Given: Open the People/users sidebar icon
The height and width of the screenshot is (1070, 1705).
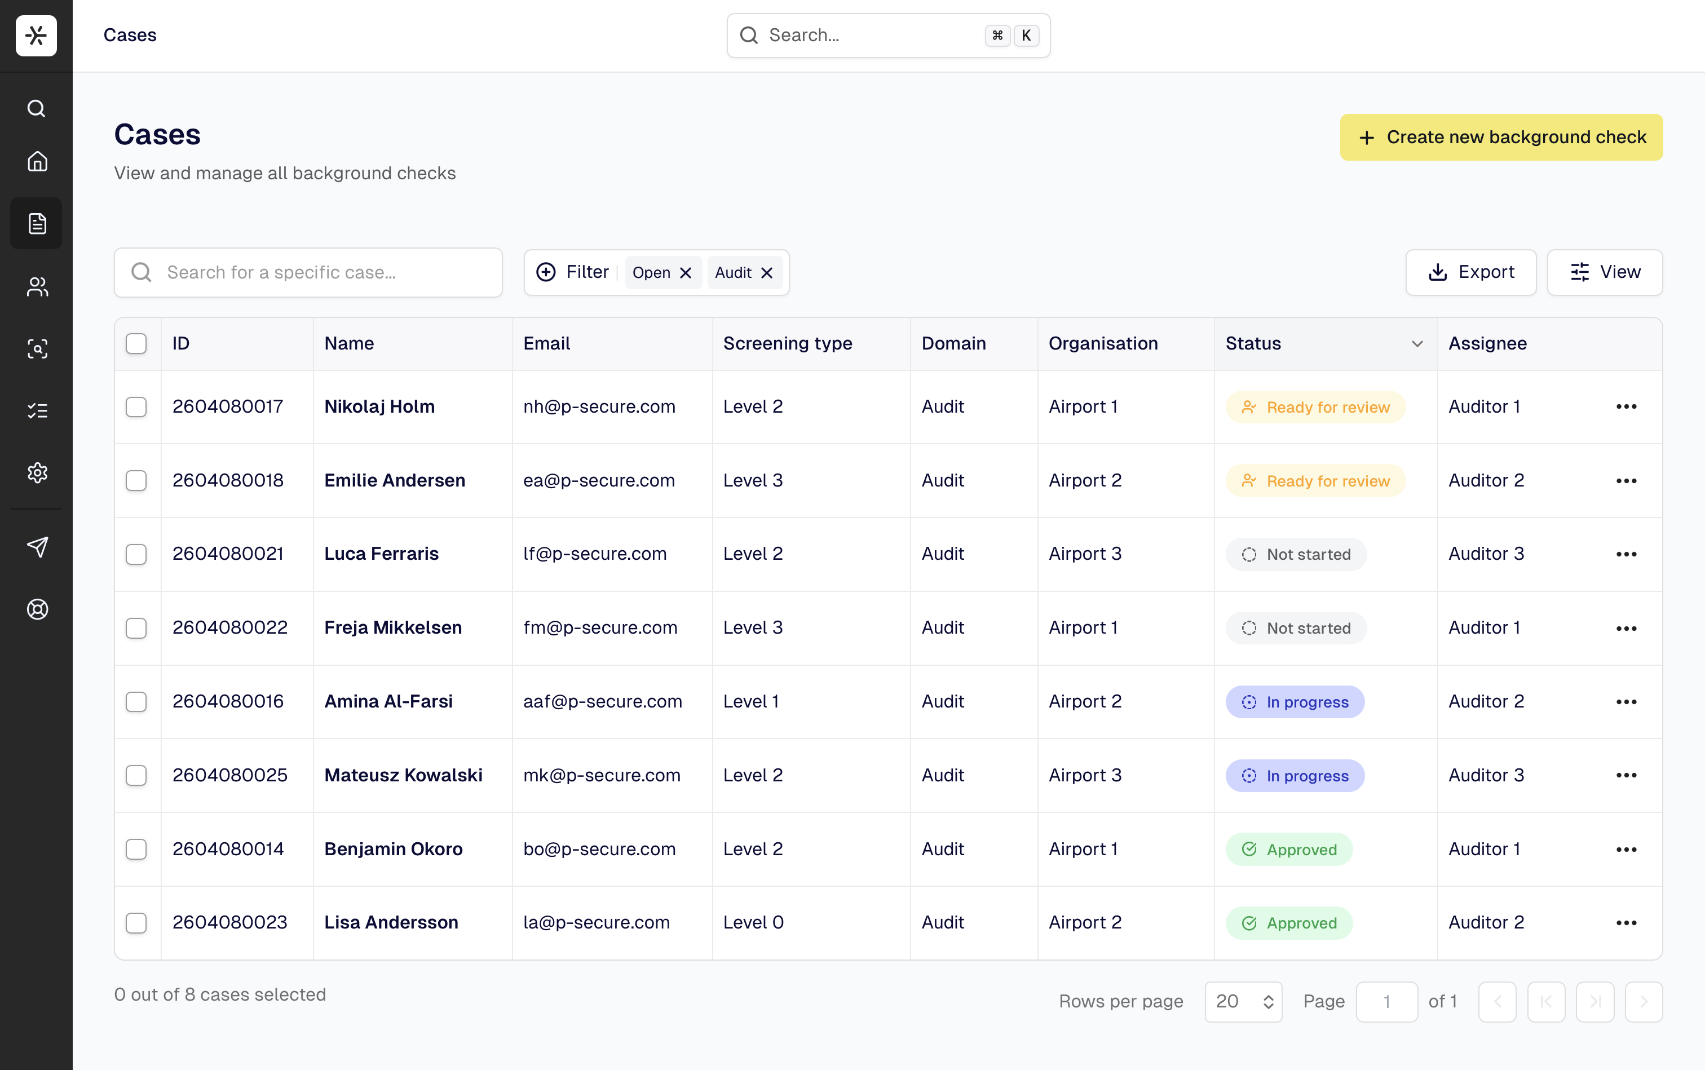Looking at the screenshot, I should pos(36,286).
